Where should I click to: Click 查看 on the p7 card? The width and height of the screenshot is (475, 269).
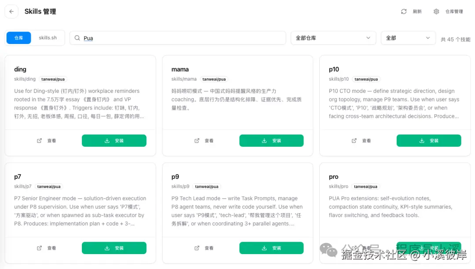[51, 248]
